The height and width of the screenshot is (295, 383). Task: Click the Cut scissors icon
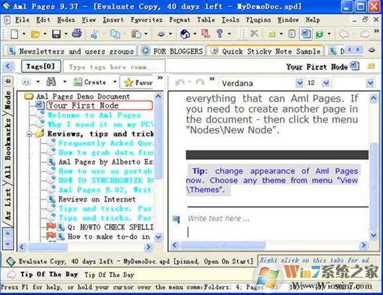[94, 34]
